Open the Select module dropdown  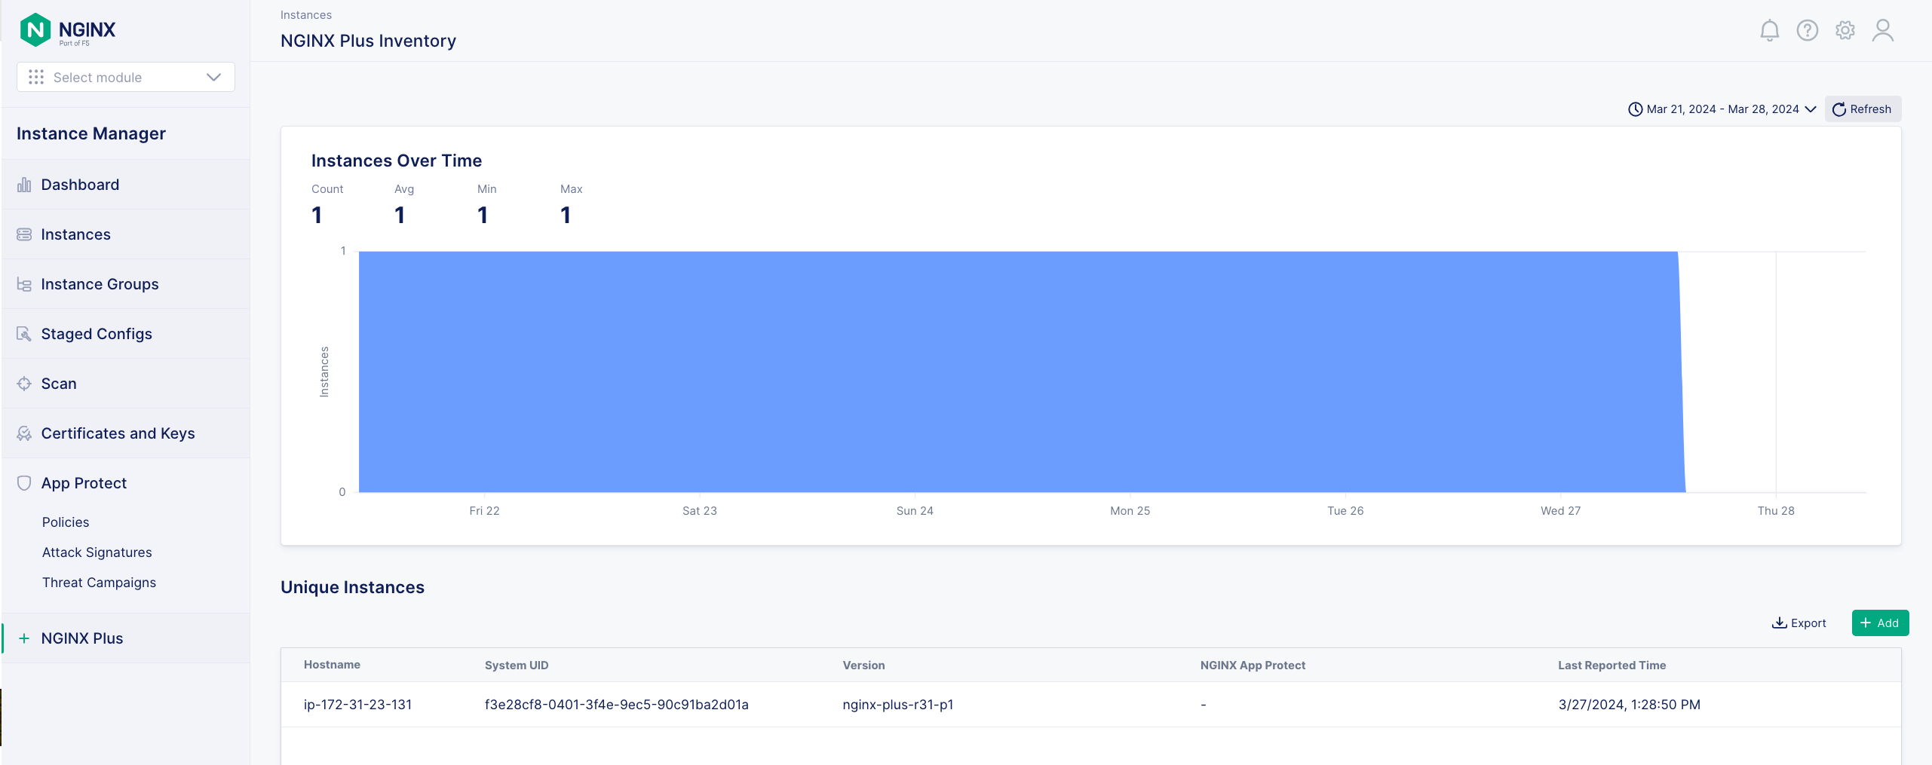pos(126,77)
